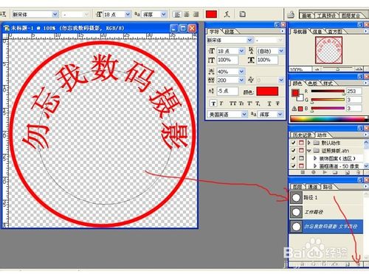Open anti-aliasing dropdown in options bar
The height and width of the screenshot is (277, 369).
point(164,15)
